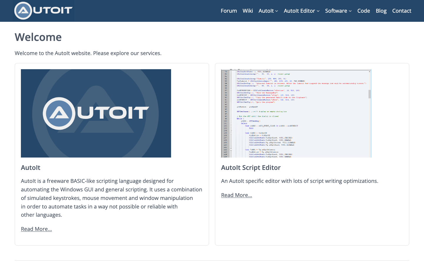
Task: Click the AutoIt logo in the navigation bar
Action: (x=43, y=11)
